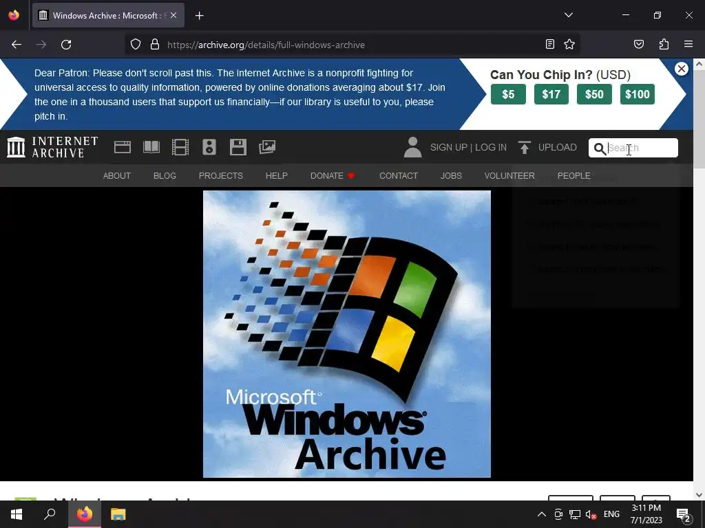Viewport: 705px width, 528px height.
Task: Click the Search input field
Action: coord(633,148)
